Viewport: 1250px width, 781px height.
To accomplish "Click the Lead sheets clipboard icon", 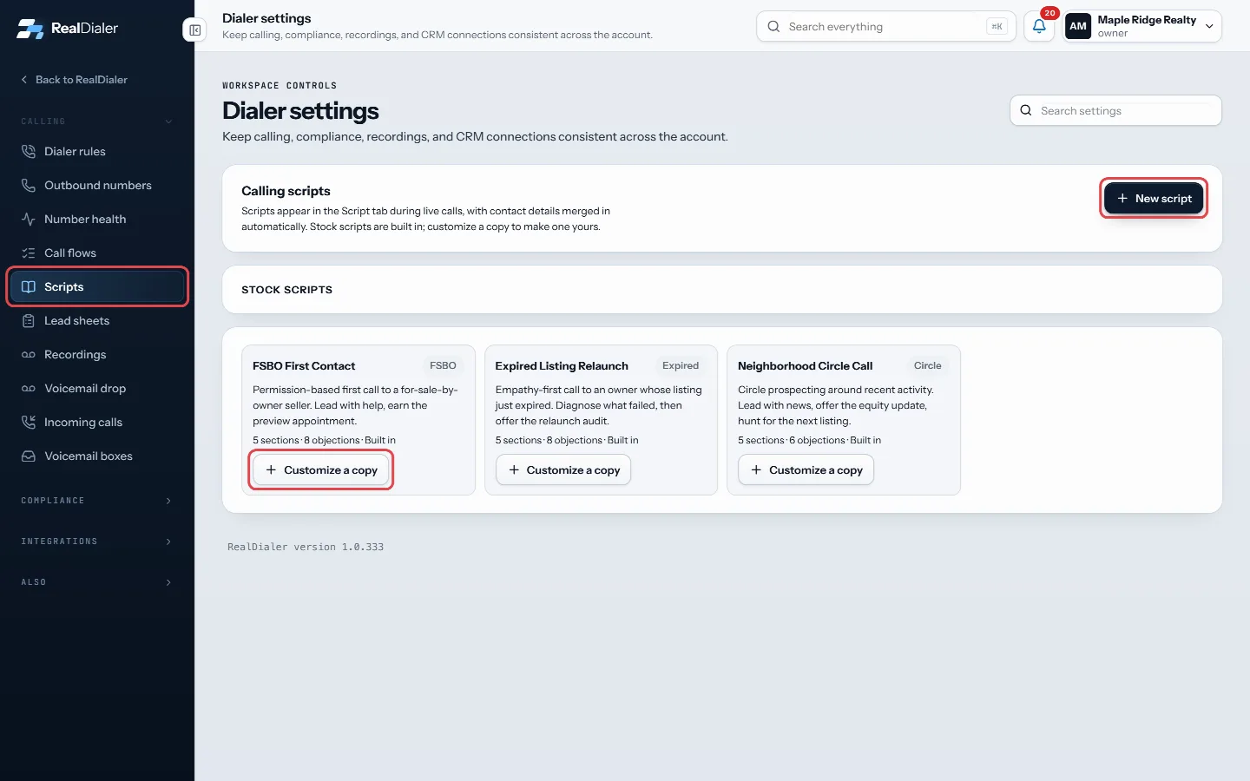I will point(29,320).
